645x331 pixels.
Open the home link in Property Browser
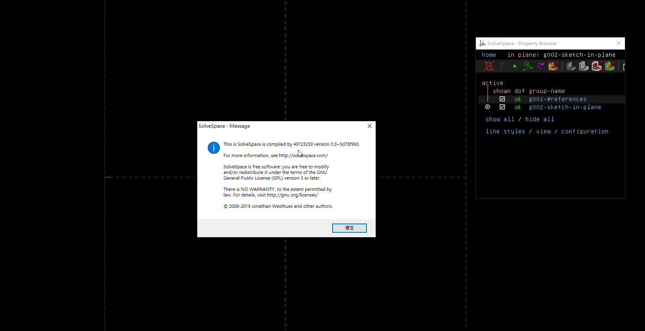tap(489, 55)
